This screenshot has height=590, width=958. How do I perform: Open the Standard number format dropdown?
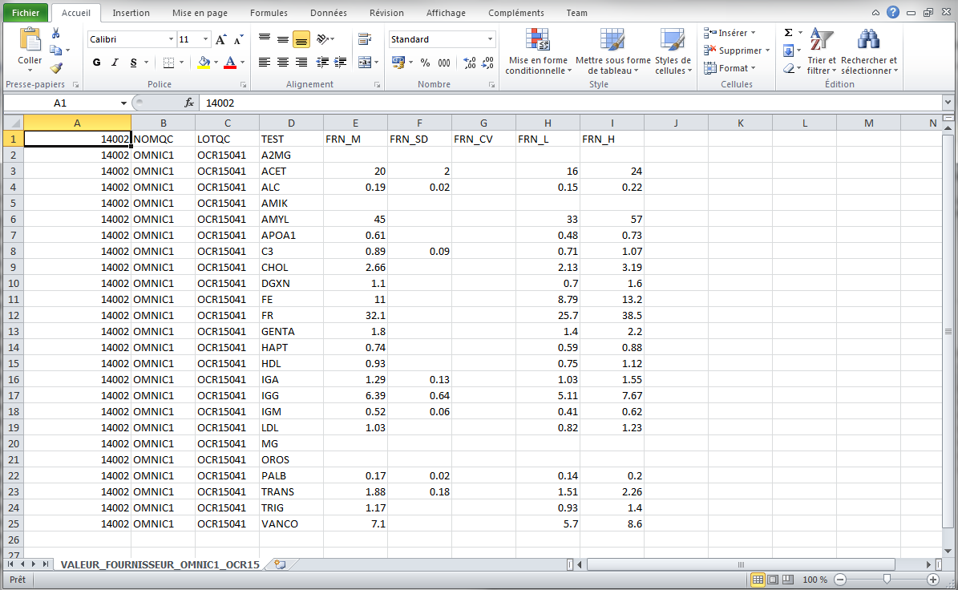(x=490, y=40)
